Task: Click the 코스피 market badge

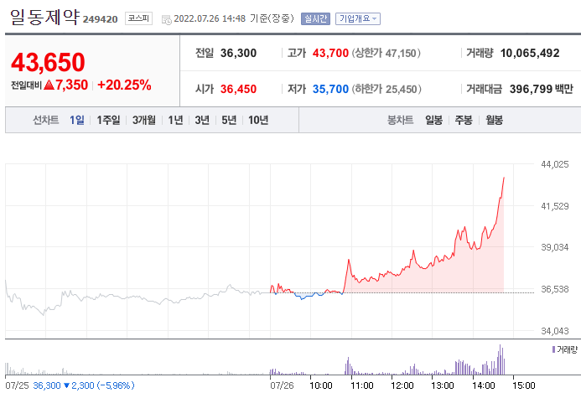Action: (138, 18)
